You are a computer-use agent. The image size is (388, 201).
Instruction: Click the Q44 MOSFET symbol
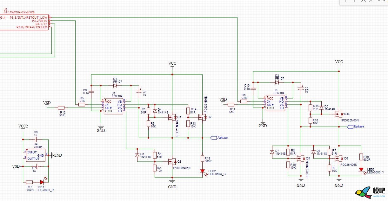(x=339, y=114)
